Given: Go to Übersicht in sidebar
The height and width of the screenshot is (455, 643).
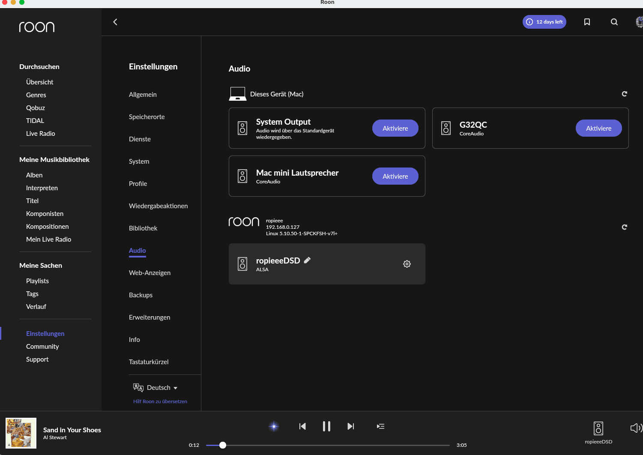Looking at the screenshot, I should click(39, 82).
